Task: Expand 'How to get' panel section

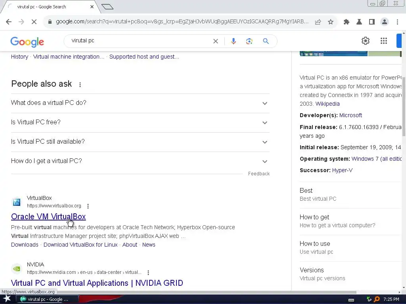Action: (350, 221)
